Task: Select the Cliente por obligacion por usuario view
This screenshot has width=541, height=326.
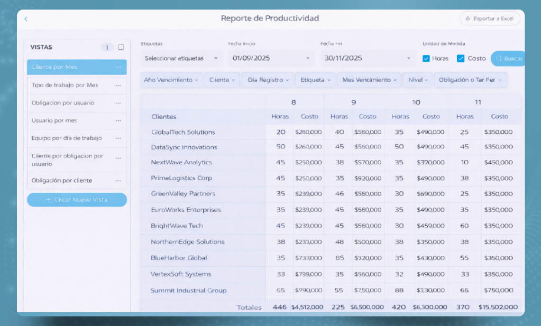Action: [x=77, y=160]
